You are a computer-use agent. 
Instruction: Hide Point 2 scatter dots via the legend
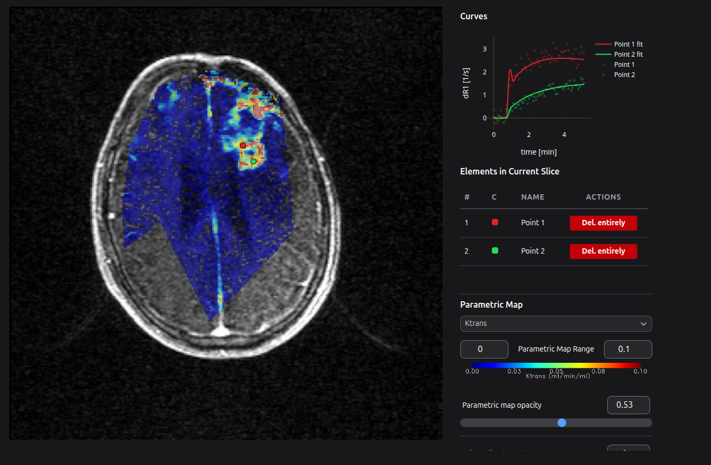click(624, 75)
